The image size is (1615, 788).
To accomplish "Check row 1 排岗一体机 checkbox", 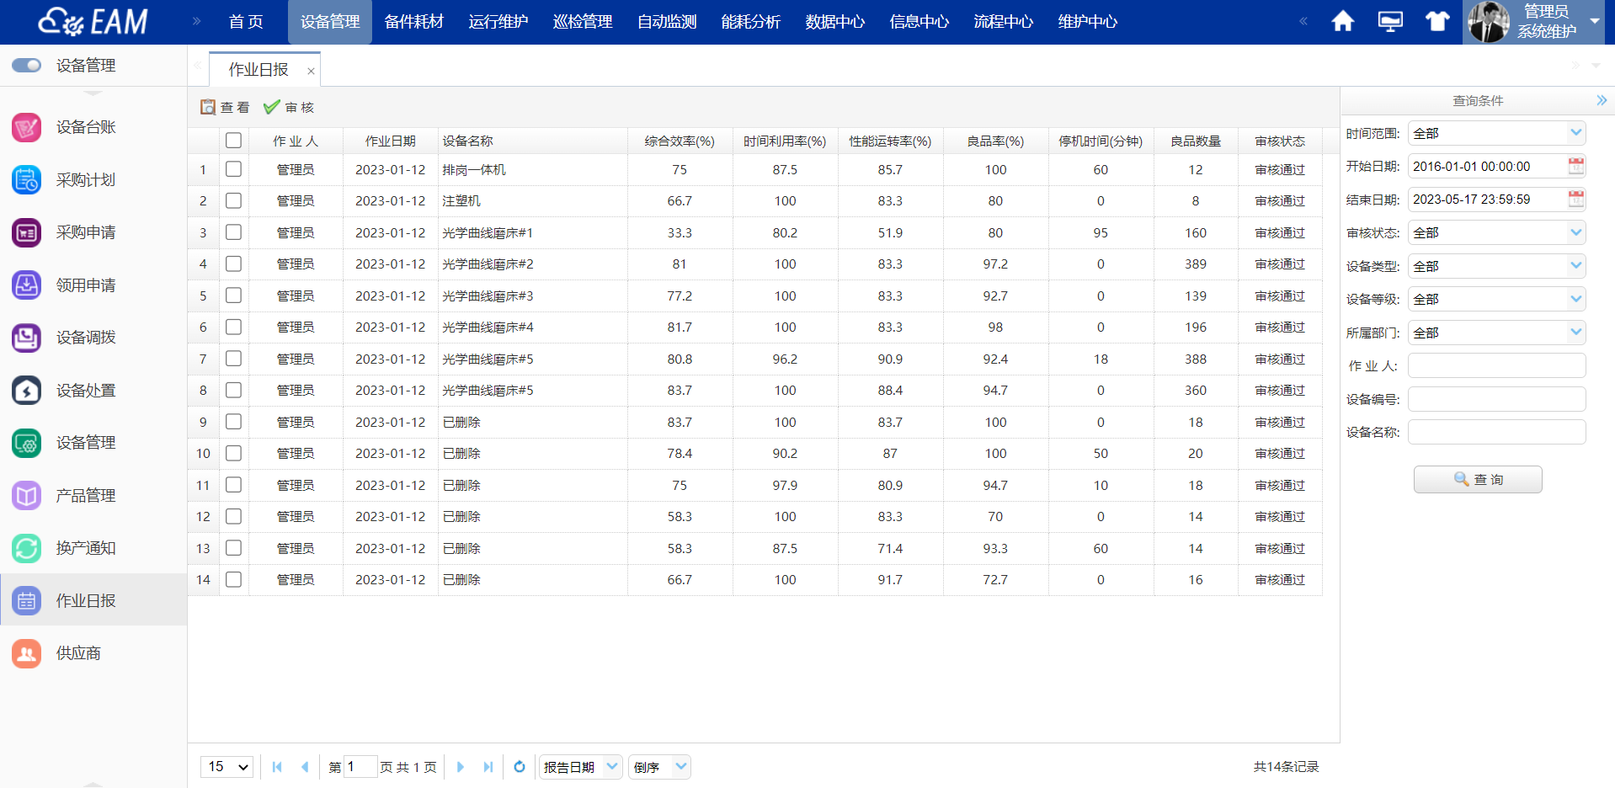I will pos(234,169).
